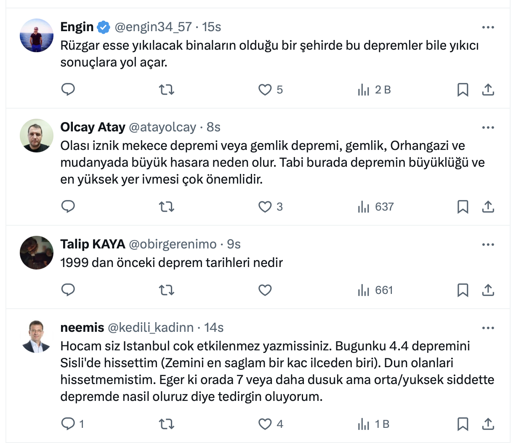Open Engin's avatar photo
Viewport: 511px width, 443px height.
click(x=37, y=35)
